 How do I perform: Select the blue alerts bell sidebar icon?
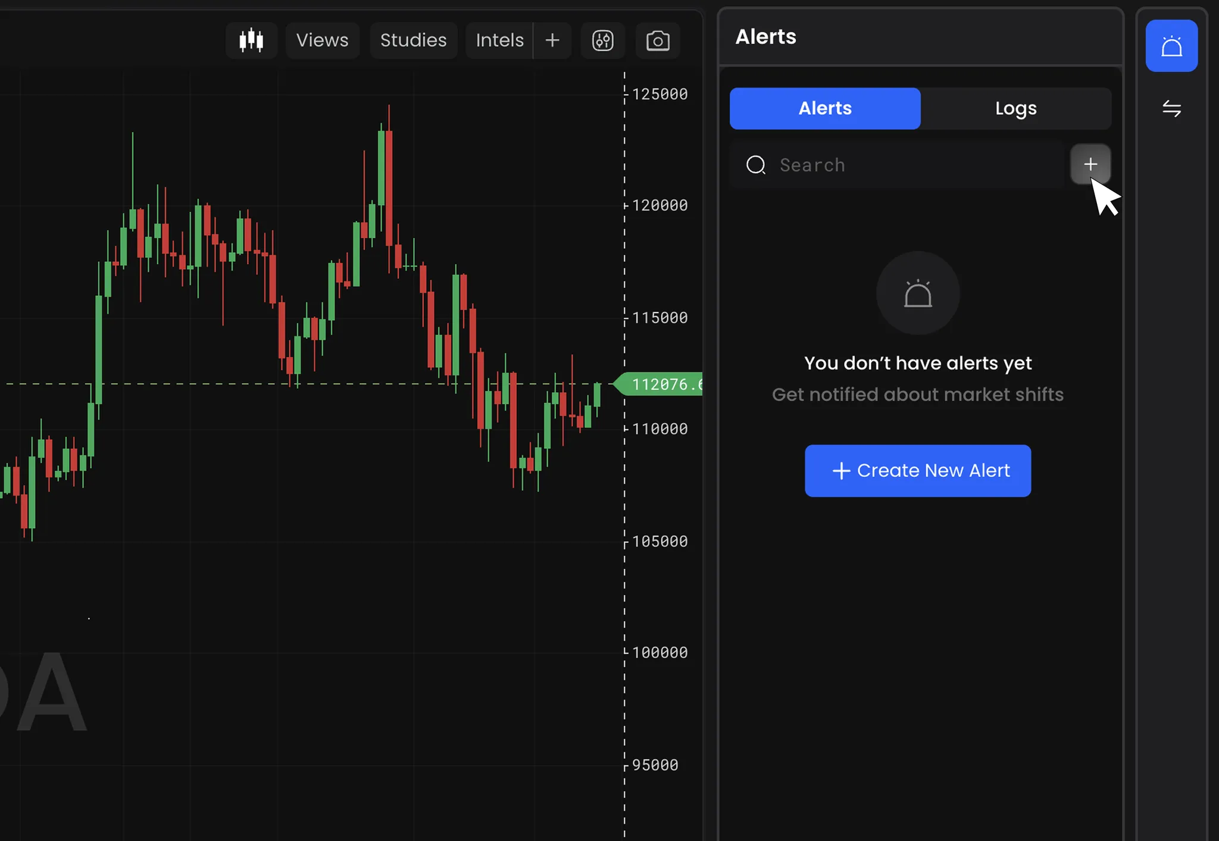pyautogui.click(x=1171, y=46)
